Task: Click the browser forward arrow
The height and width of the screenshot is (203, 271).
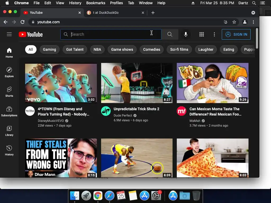Action: pyautogui.click(x=14, y=22)
